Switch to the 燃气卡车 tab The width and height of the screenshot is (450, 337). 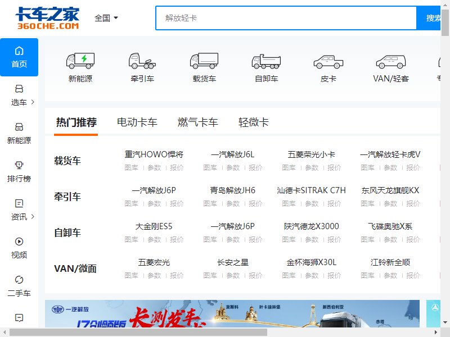pyautogui.click(x=198, y=122)
